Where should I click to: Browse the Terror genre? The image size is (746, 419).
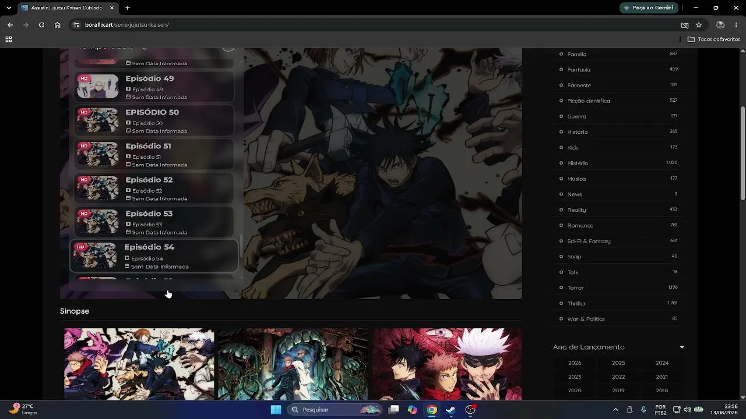pos(575,287)
